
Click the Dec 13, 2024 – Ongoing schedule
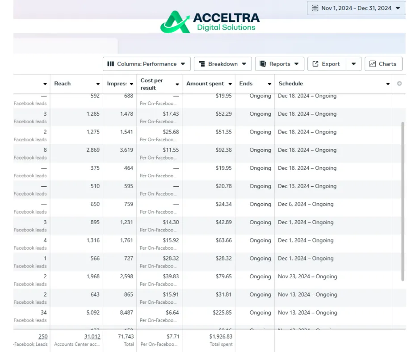[307, 186]
